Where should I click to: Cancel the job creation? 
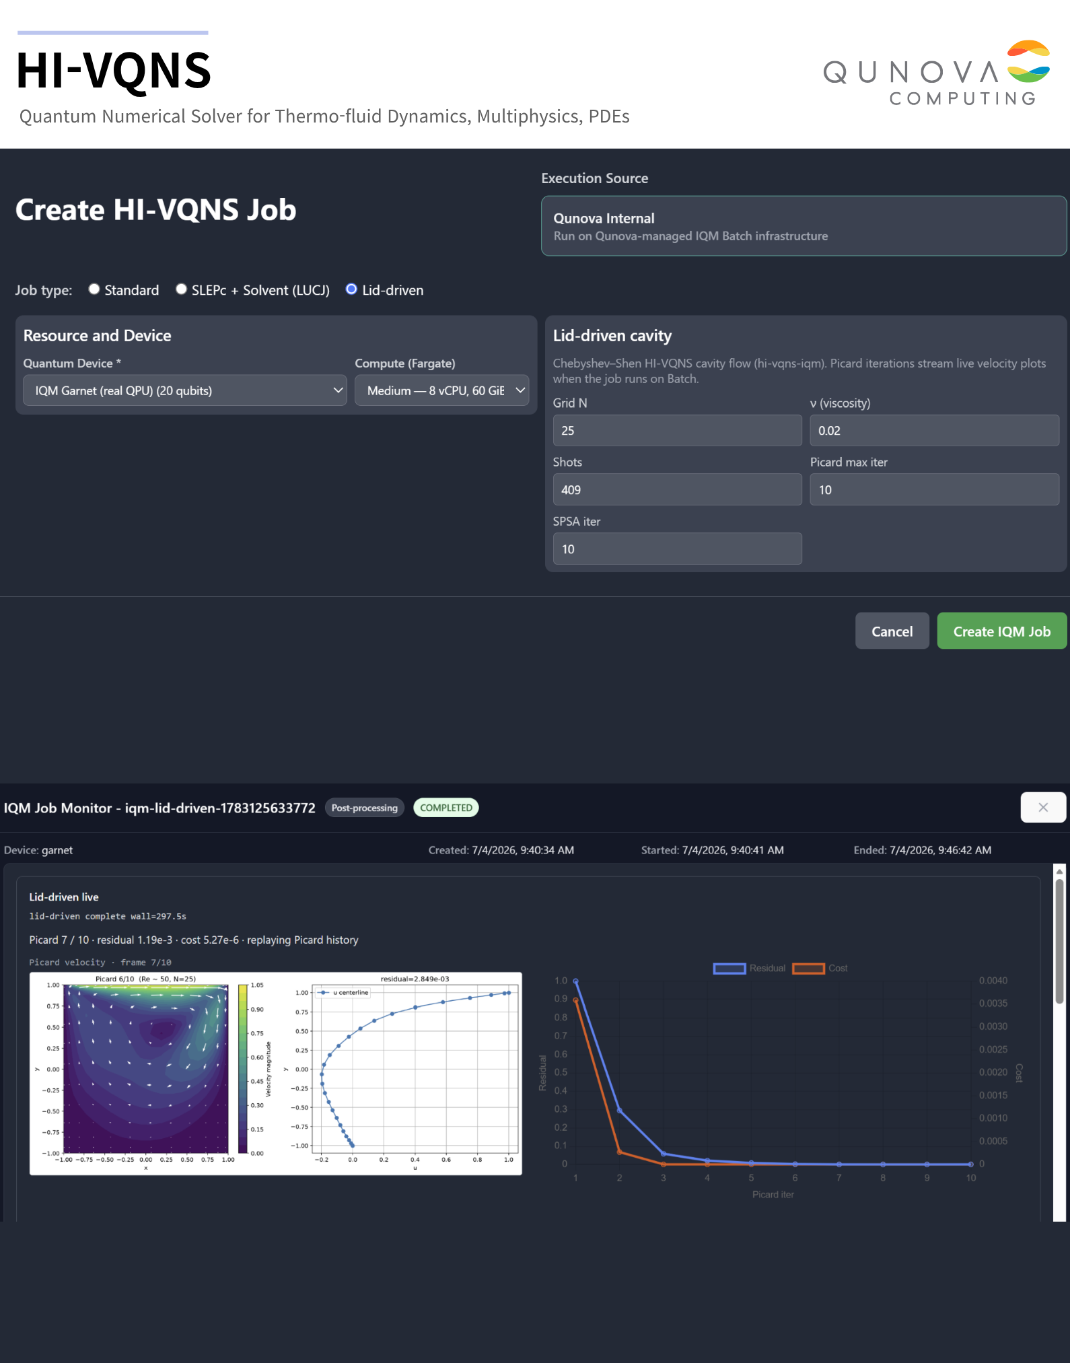click(892, 631)
